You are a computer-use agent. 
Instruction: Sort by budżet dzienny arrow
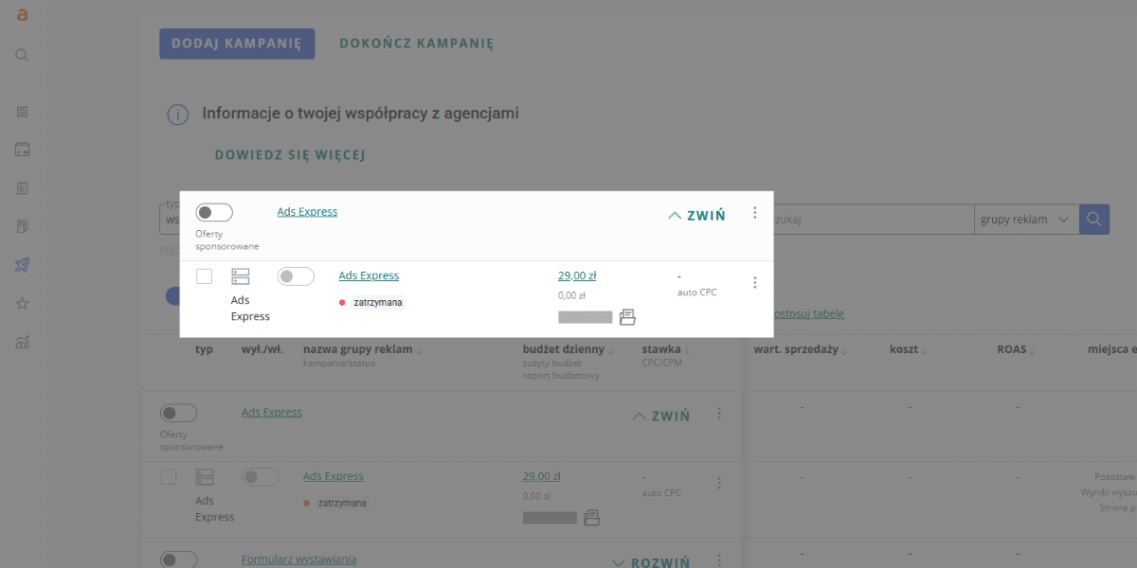tap(612, 350)
